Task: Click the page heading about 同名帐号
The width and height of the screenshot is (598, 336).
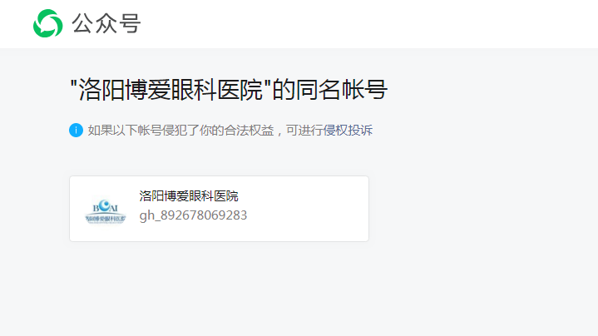Action: 229,90
